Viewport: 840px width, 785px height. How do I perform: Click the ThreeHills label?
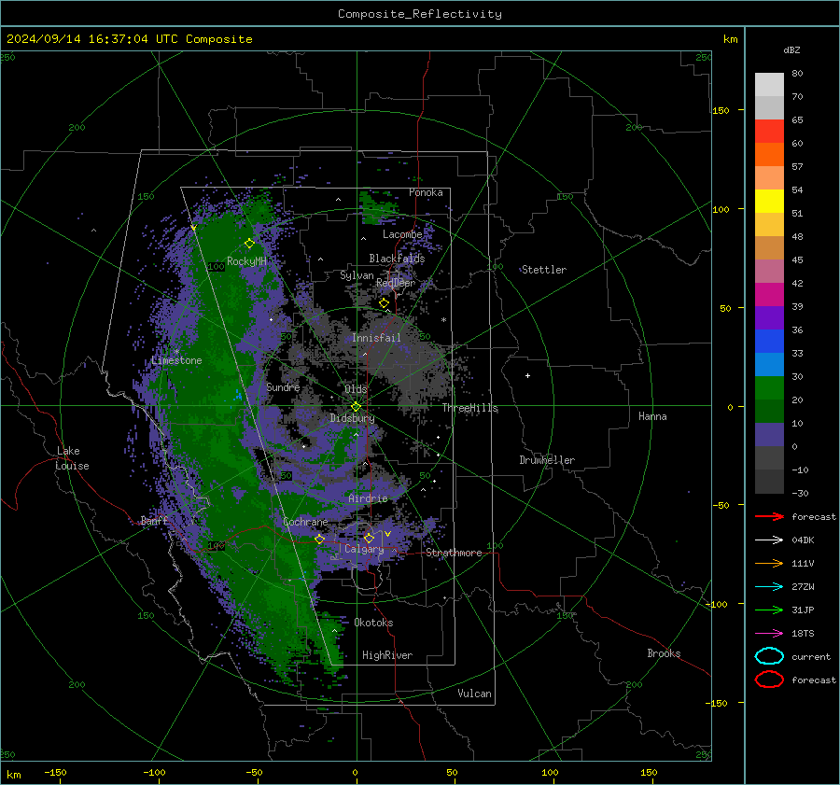470,408
